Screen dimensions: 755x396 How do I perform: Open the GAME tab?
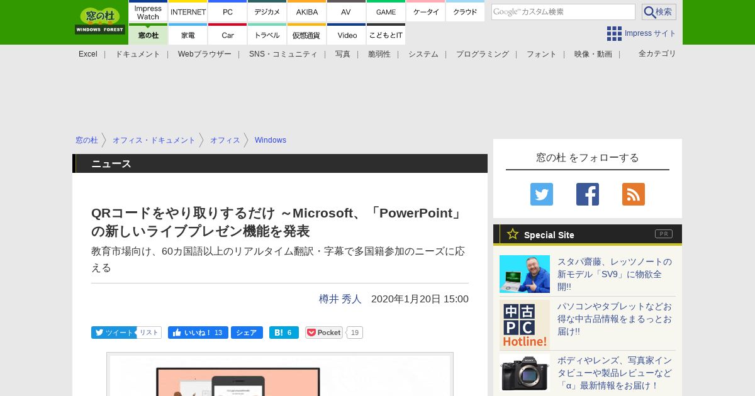(x=386, y=11)
